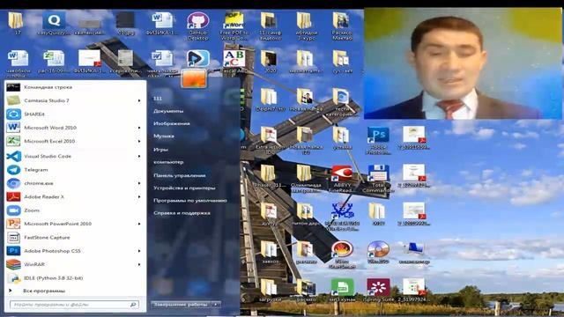Open Справка и поддержка
Screen dimensions: 564x317
pos(182,213)
